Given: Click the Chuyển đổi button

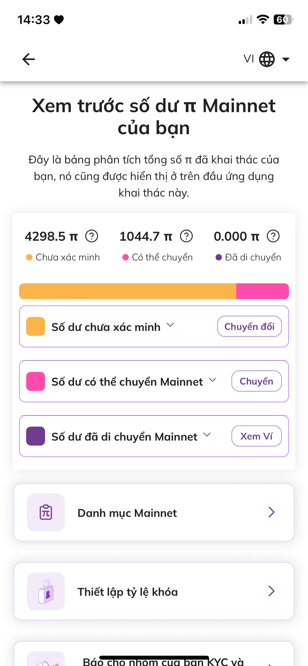Looking at the screenshot, I should [249, 326].
